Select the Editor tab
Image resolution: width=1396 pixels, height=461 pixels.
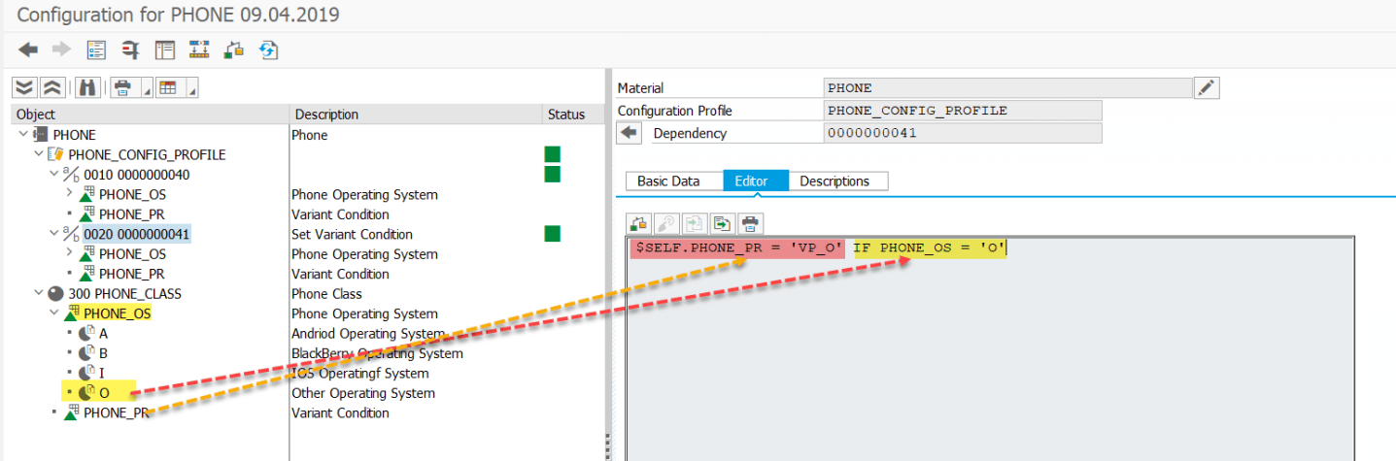tap(756, 181)
